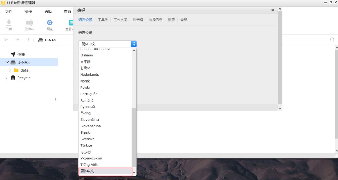Click the rename toolbar icon
Screen dimensions: 338x180
coord(29,23)
